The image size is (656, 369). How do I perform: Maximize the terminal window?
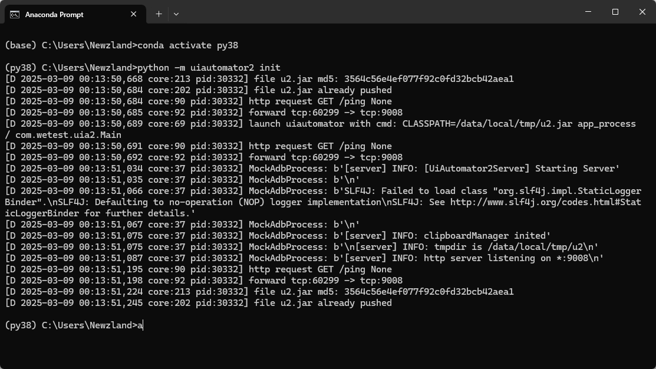(x=615, y=12)
